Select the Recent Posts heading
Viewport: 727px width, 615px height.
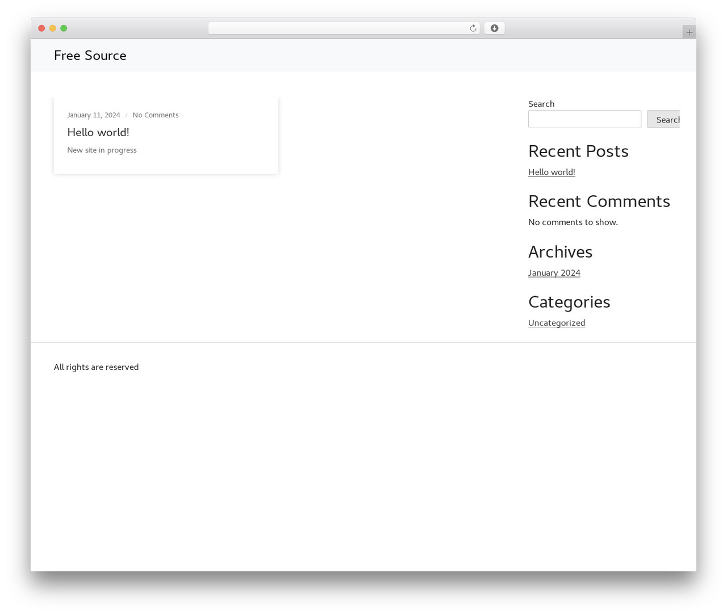tap(578, 151)
